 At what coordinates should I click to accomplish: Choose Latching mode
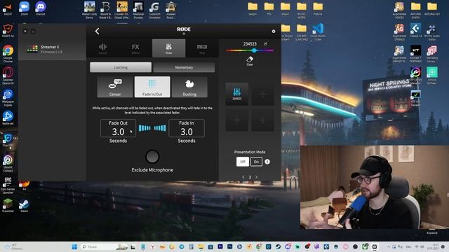pos(121,67)
